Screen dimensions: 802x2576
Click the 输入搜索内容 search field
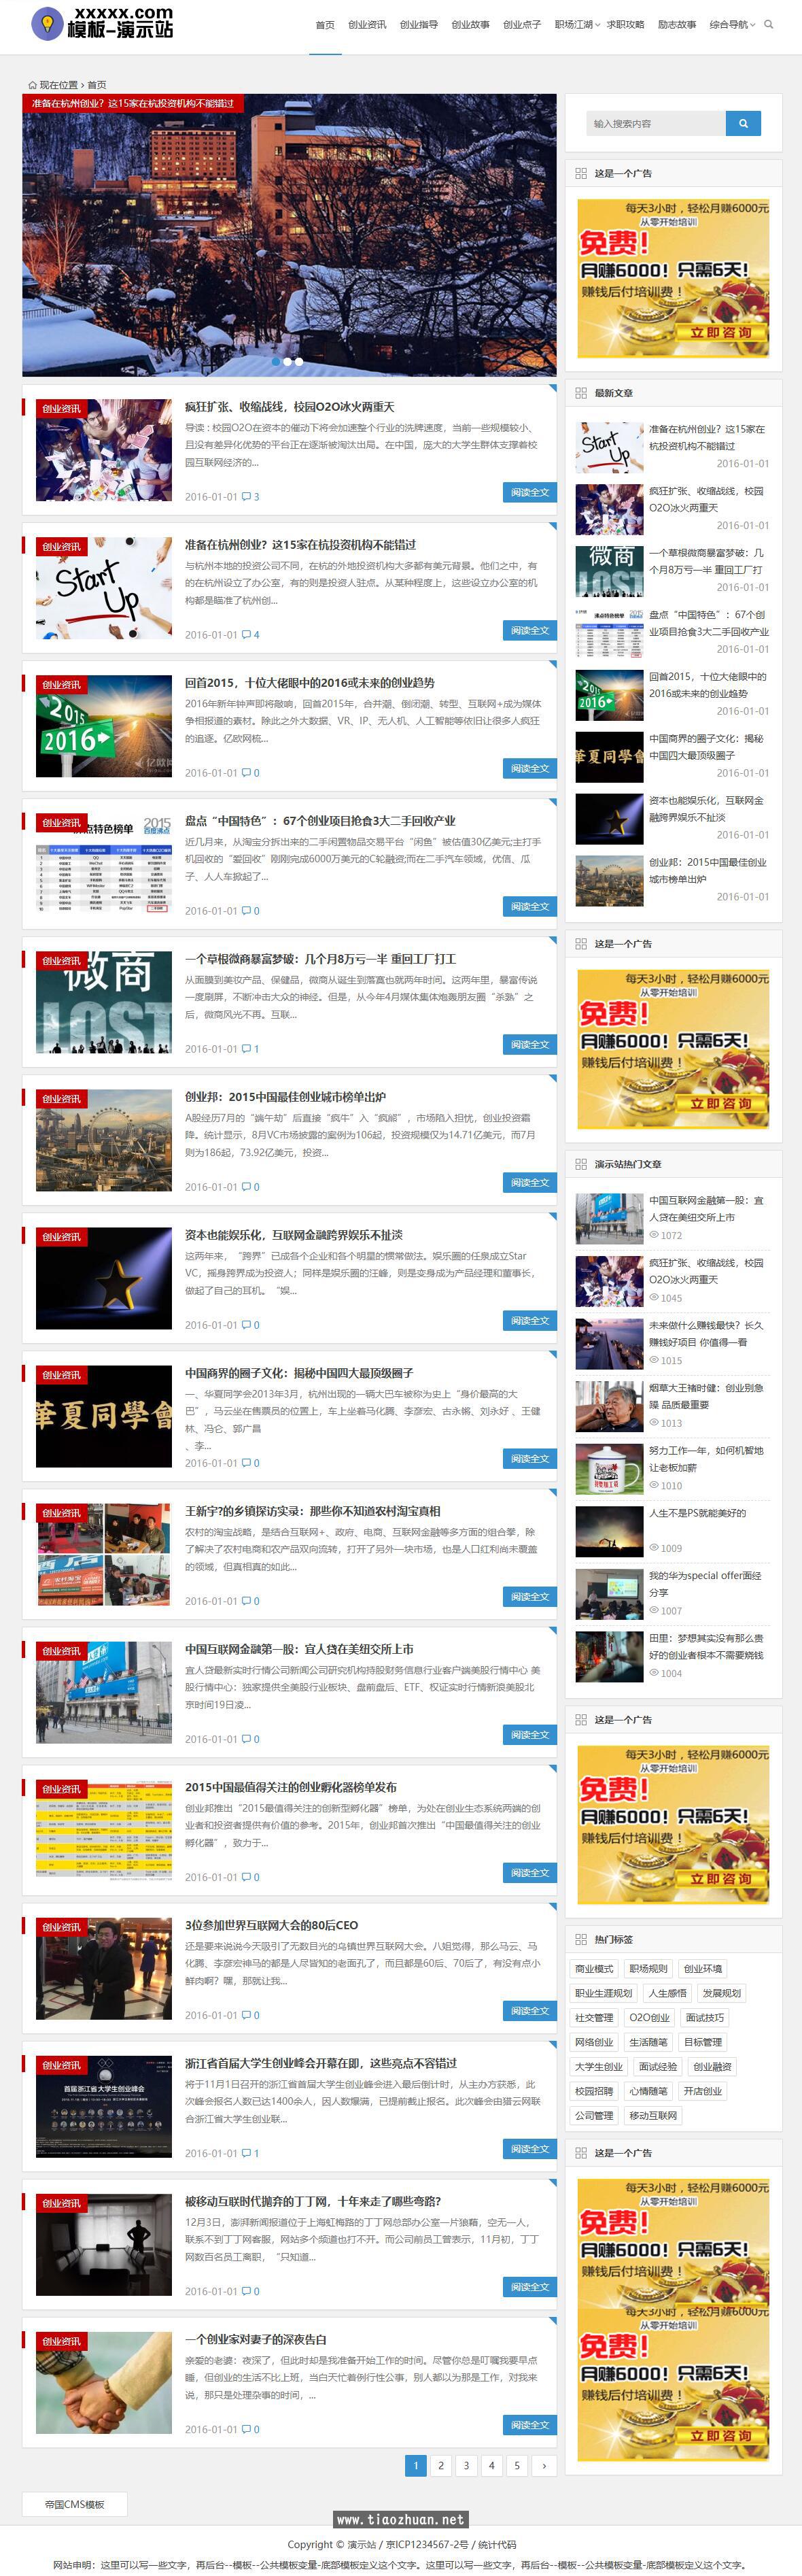tap(655, 123)
